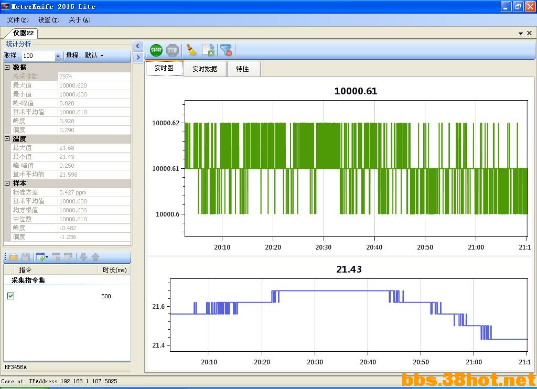Add a new command with the plus icon
Viewport: 537px width, 389px height.
[40, 257]
